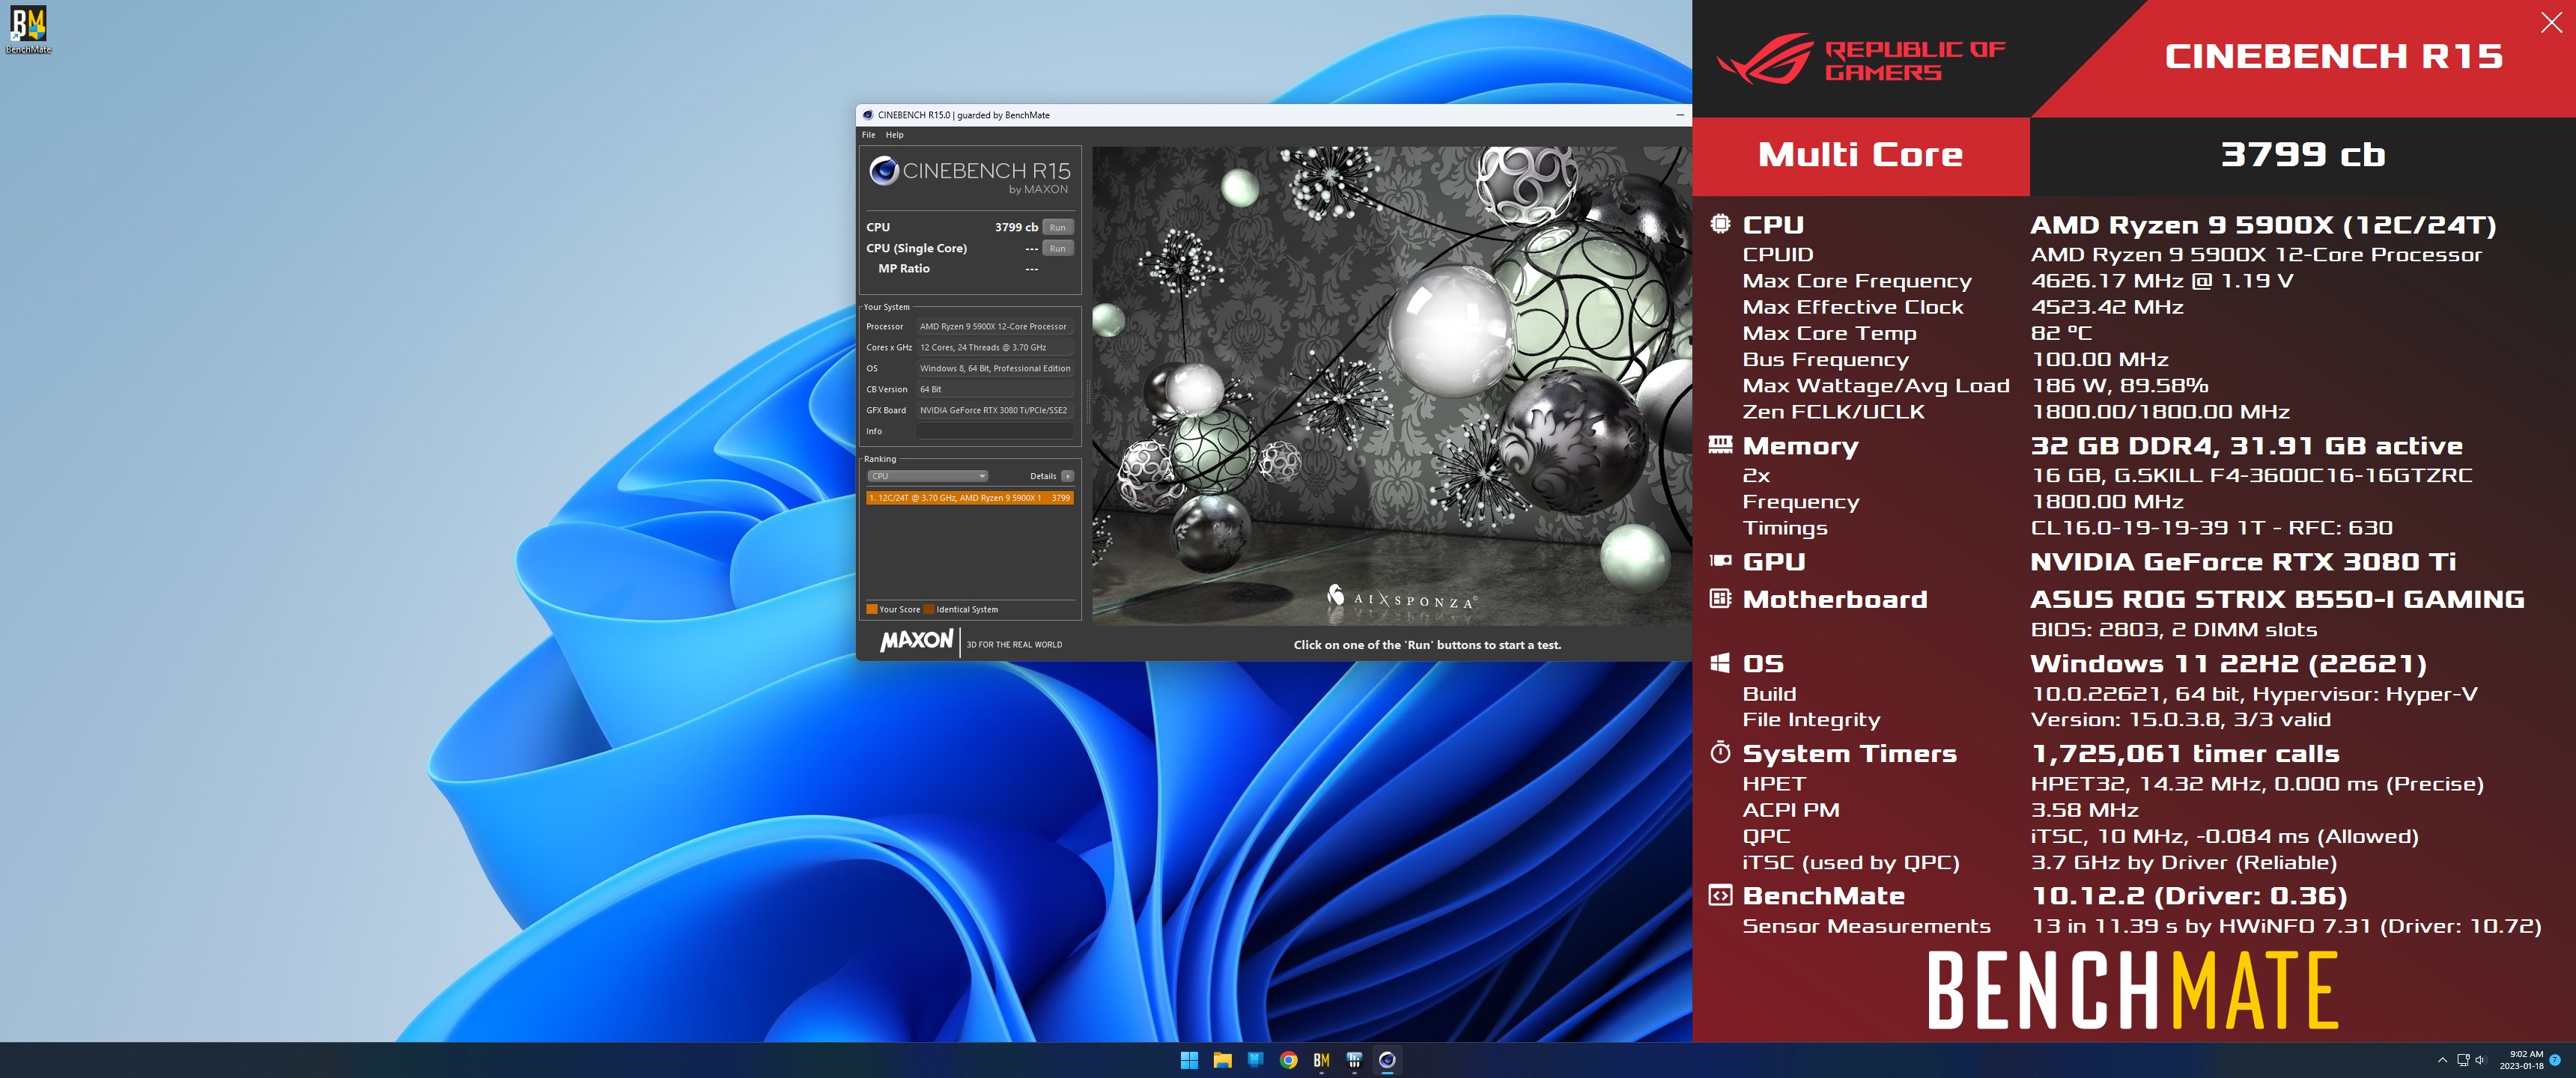
Task: Click the 186 W, 89.58% wattage value
Action: tap(2119, 386)
